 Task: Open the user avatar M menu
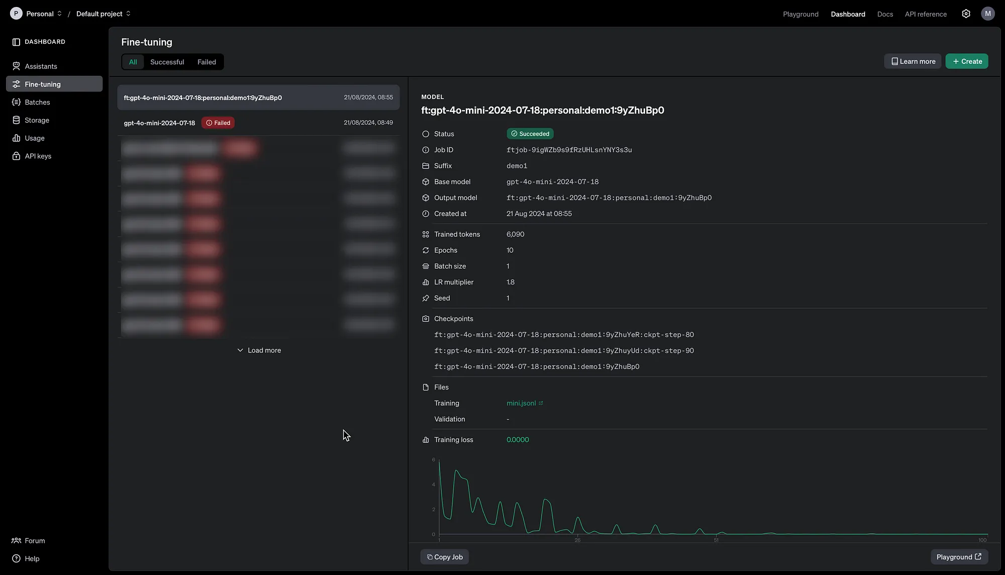(988, 14)
